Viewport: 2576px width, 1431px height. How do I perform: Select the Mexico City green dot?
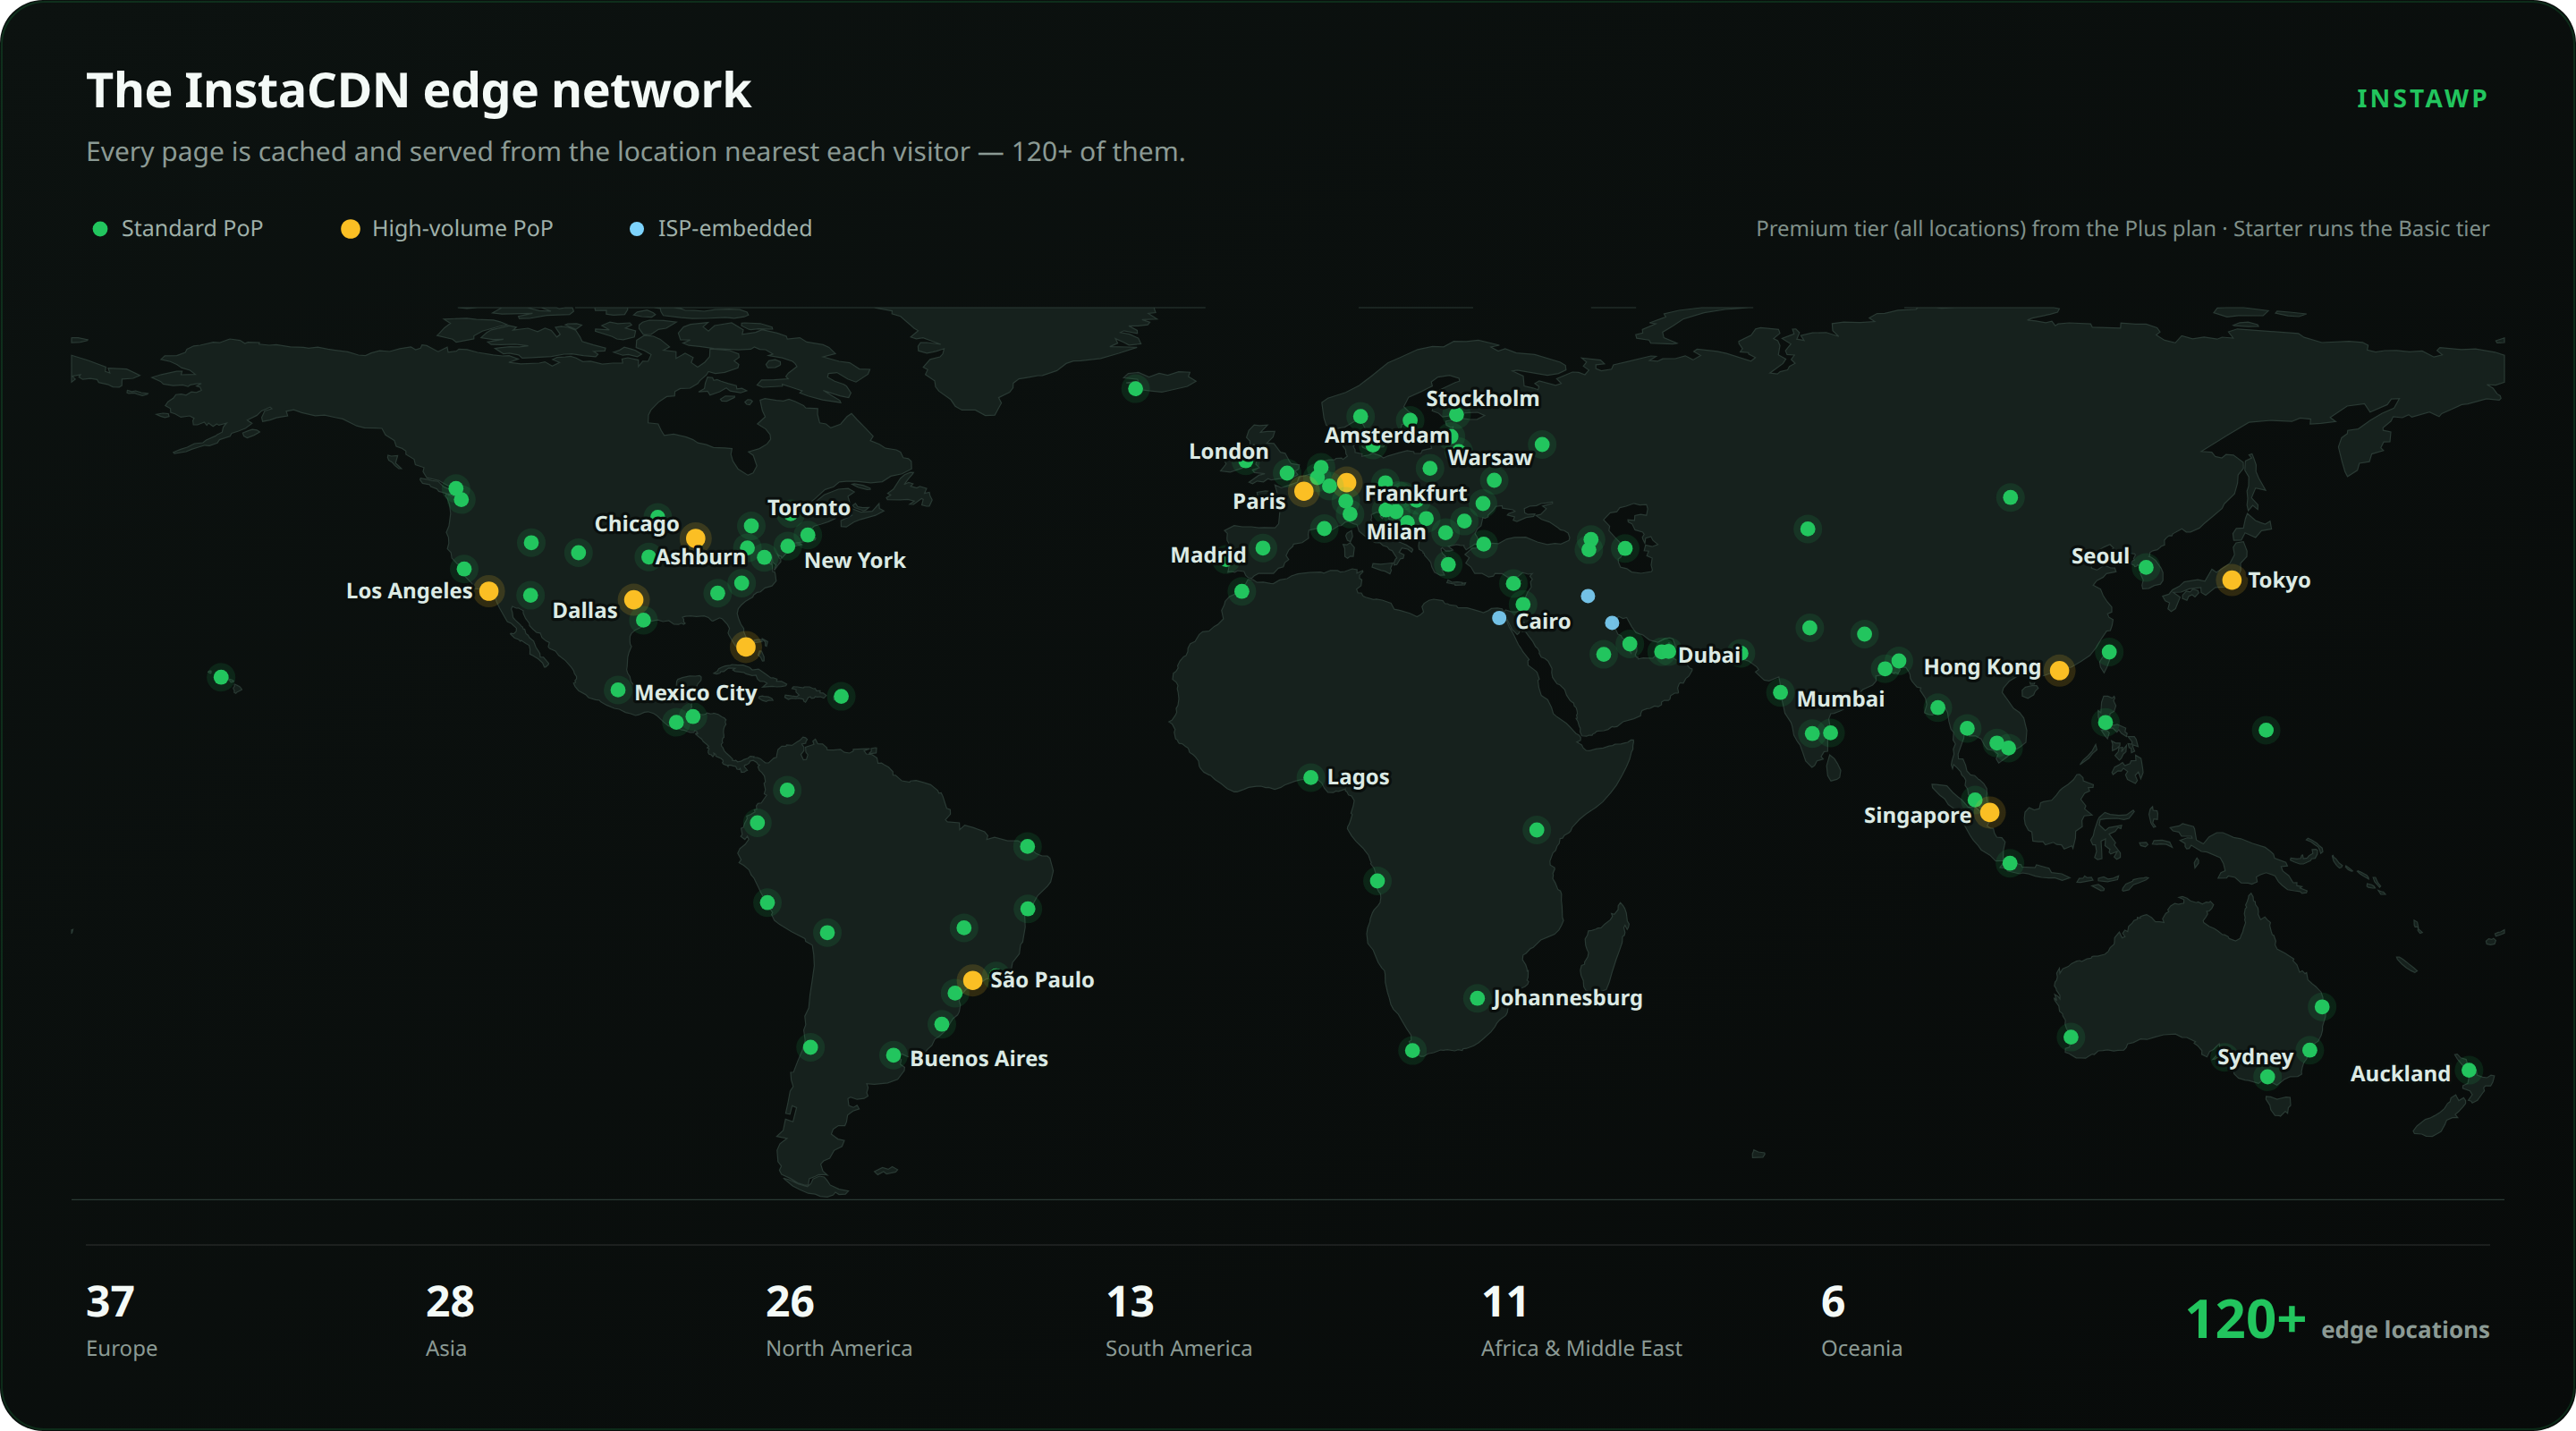[618, 690]
